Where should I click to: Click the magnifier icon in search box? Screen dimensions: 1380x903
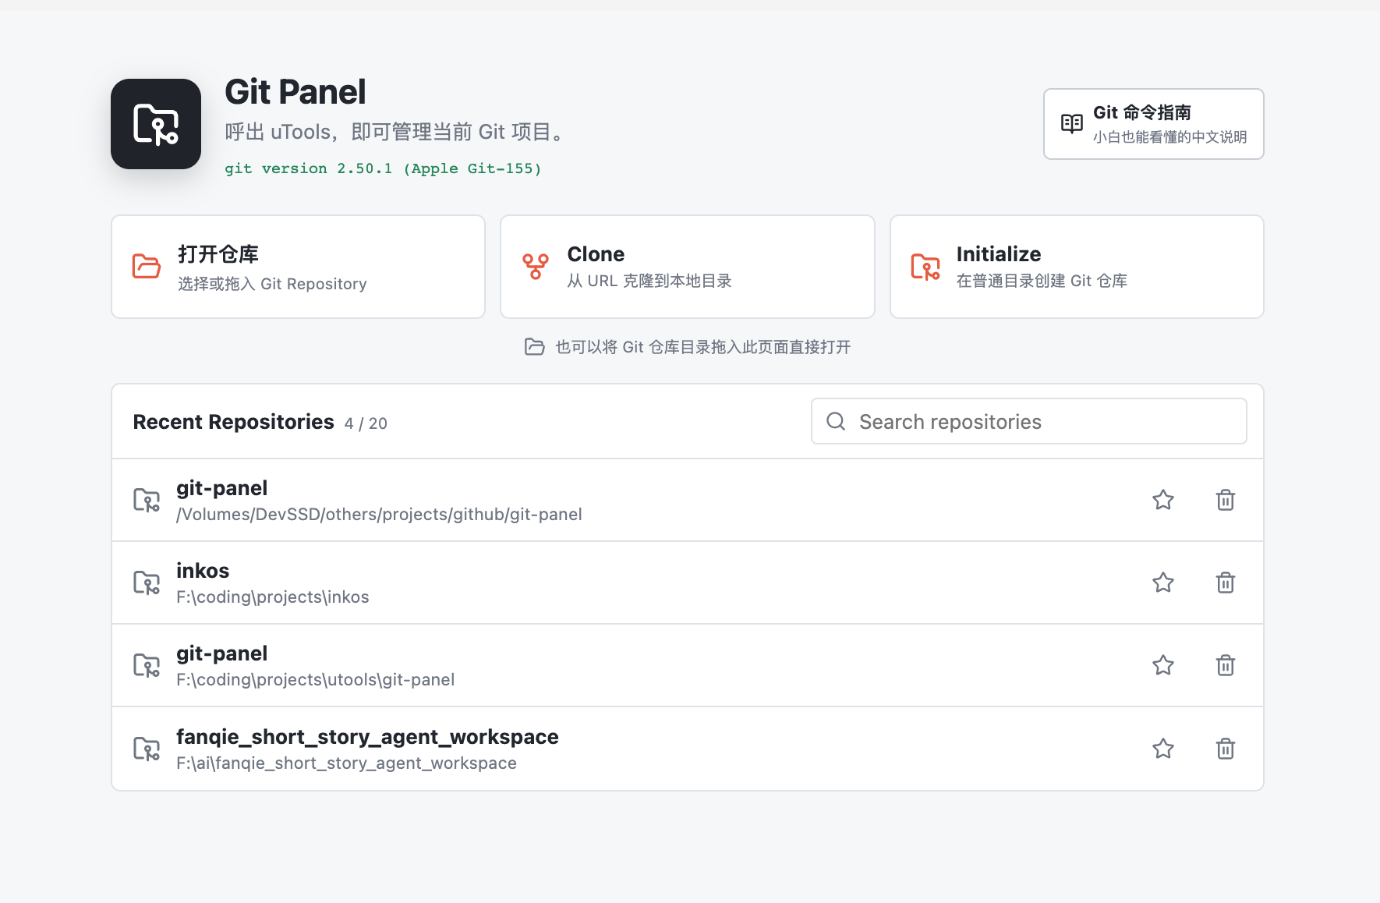(x=836, y=422)
